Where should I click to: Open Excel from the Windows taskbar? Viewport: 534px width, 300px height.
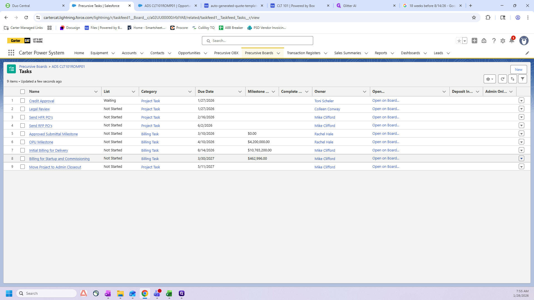pos(169,294)
